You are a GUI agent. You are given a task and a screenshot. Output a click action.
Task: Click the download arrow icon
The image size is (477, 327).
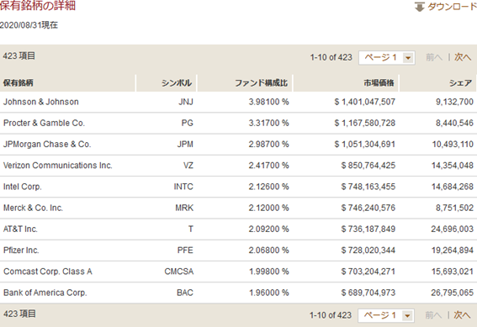pos(420,7)
